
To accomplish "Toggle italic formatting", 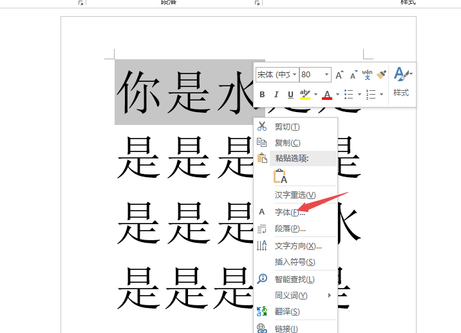I will coord(276,95).
